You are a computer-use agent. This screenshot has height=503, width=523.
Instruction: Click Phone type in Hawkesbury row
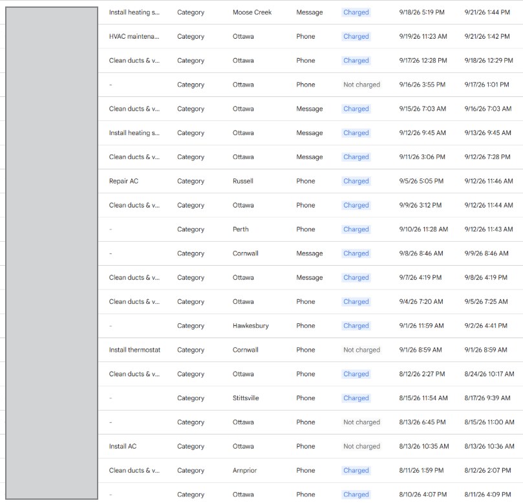[x=306, y=326]
